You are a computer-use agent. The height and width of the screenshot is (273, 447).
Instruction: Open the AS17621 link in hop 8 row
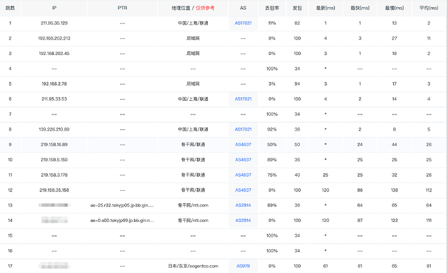click(243, 129)
